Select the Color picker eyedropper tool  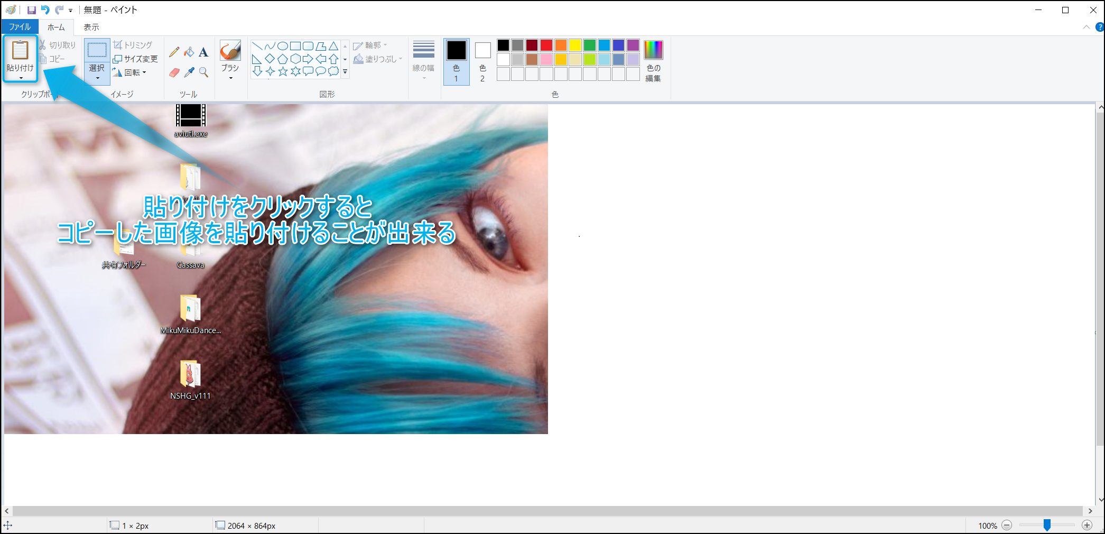189,72
